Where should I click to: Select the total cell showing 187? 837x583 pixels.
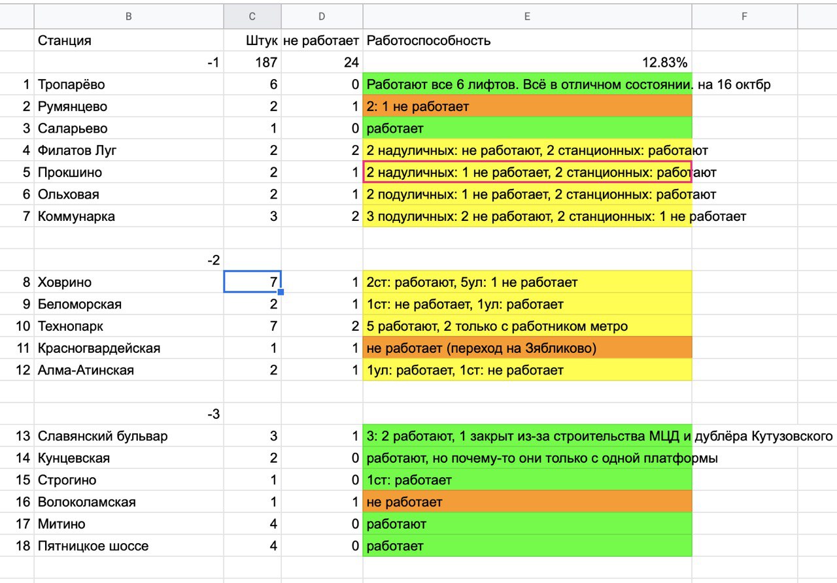point(252,63)
